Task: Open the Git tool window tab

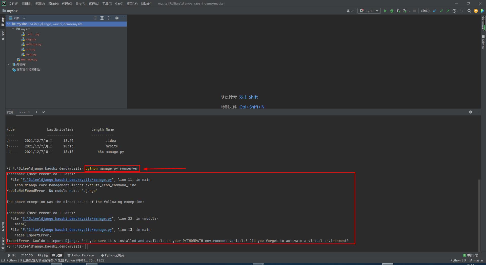Action: [x=12, y=255]
